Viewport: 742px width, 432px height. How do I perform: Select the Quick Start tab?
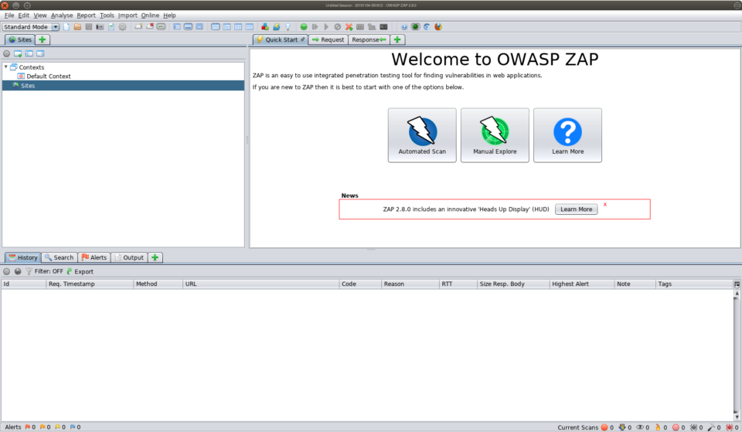[281, 39]
